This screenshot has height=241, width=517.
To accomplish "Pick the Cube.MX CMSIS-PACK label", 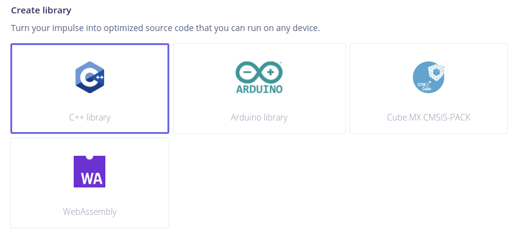I will pos(429,117).
